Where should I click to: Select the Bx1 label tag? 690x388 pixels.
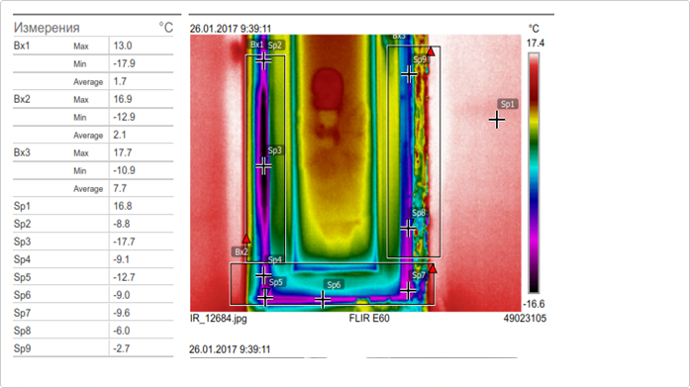(x=256, y=45)
